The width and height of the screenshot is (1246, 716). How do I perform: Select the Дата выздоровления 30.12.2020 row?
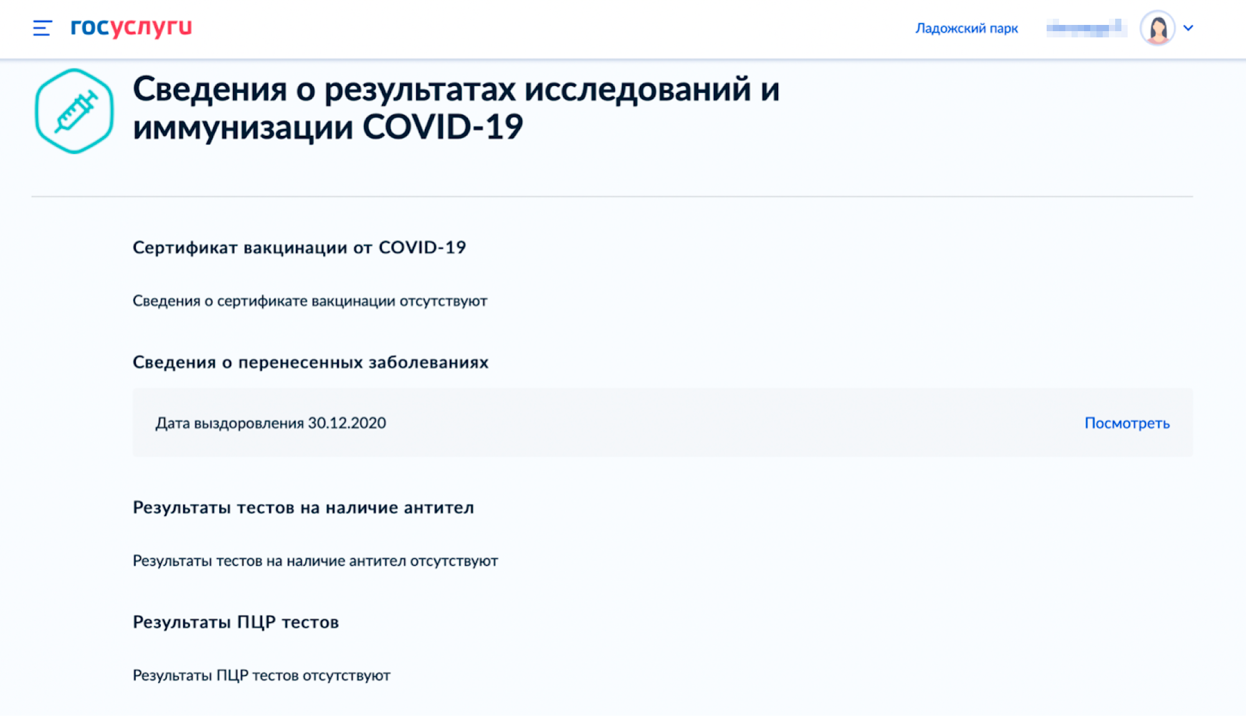pyautogui.click(x=663, y=422)
